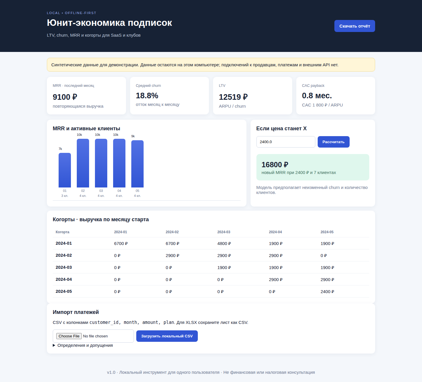The image size is (422, 382).
Task: Select the month 01 bar in MRR chart
Action: coord(65,170)
